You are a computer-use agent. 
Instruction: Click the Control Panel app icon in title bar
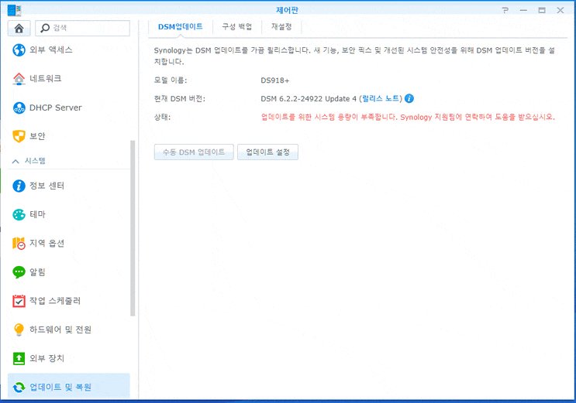(14, 10)
